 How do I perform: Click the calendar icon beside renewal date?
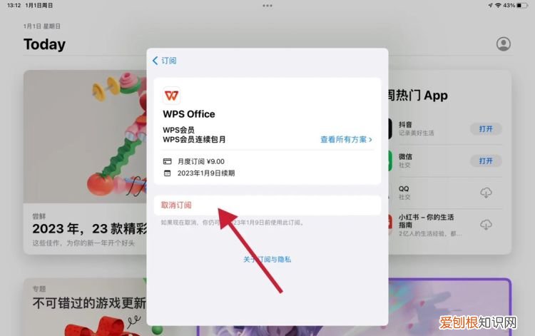tap(167, 173)
